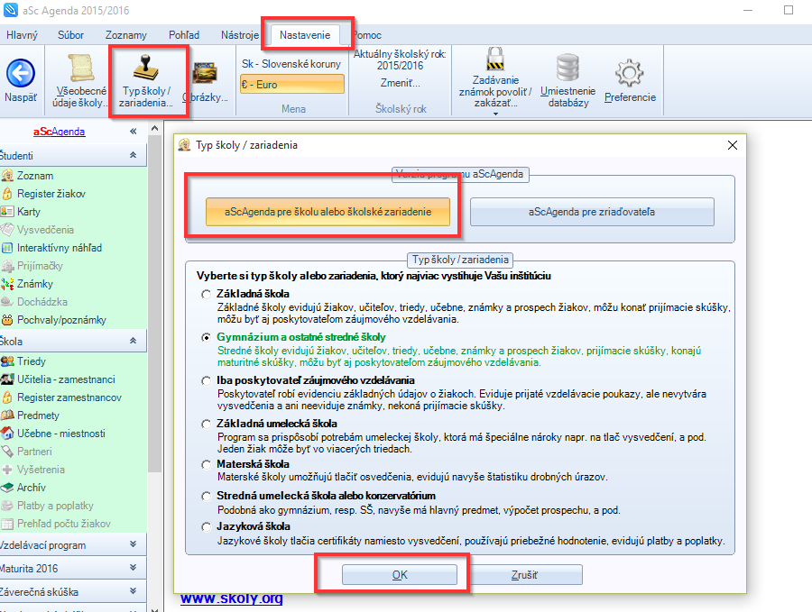Select Iba poskytovateľ záujmového vzdelávania radio
This screenshot has height=612, width=812.
(206, 380)
